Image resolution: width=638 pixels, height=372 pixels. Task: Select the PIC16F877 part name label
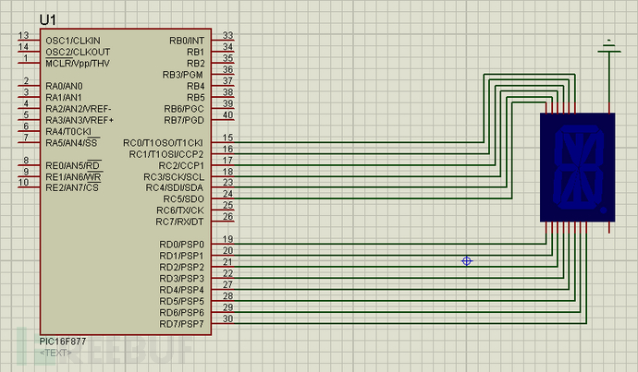tap(63, 342)
